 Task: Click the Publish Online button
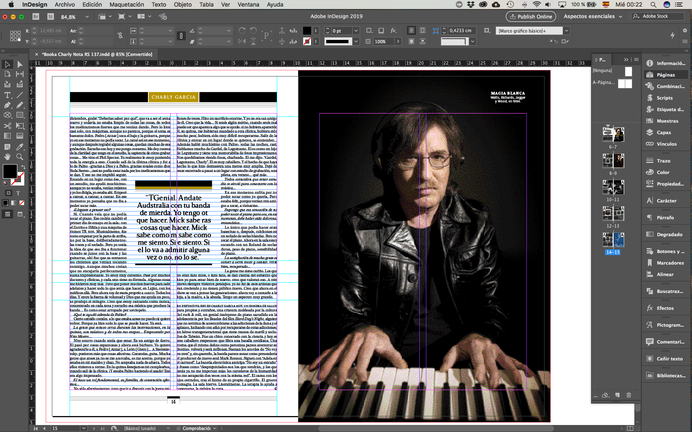pos(531,16)
